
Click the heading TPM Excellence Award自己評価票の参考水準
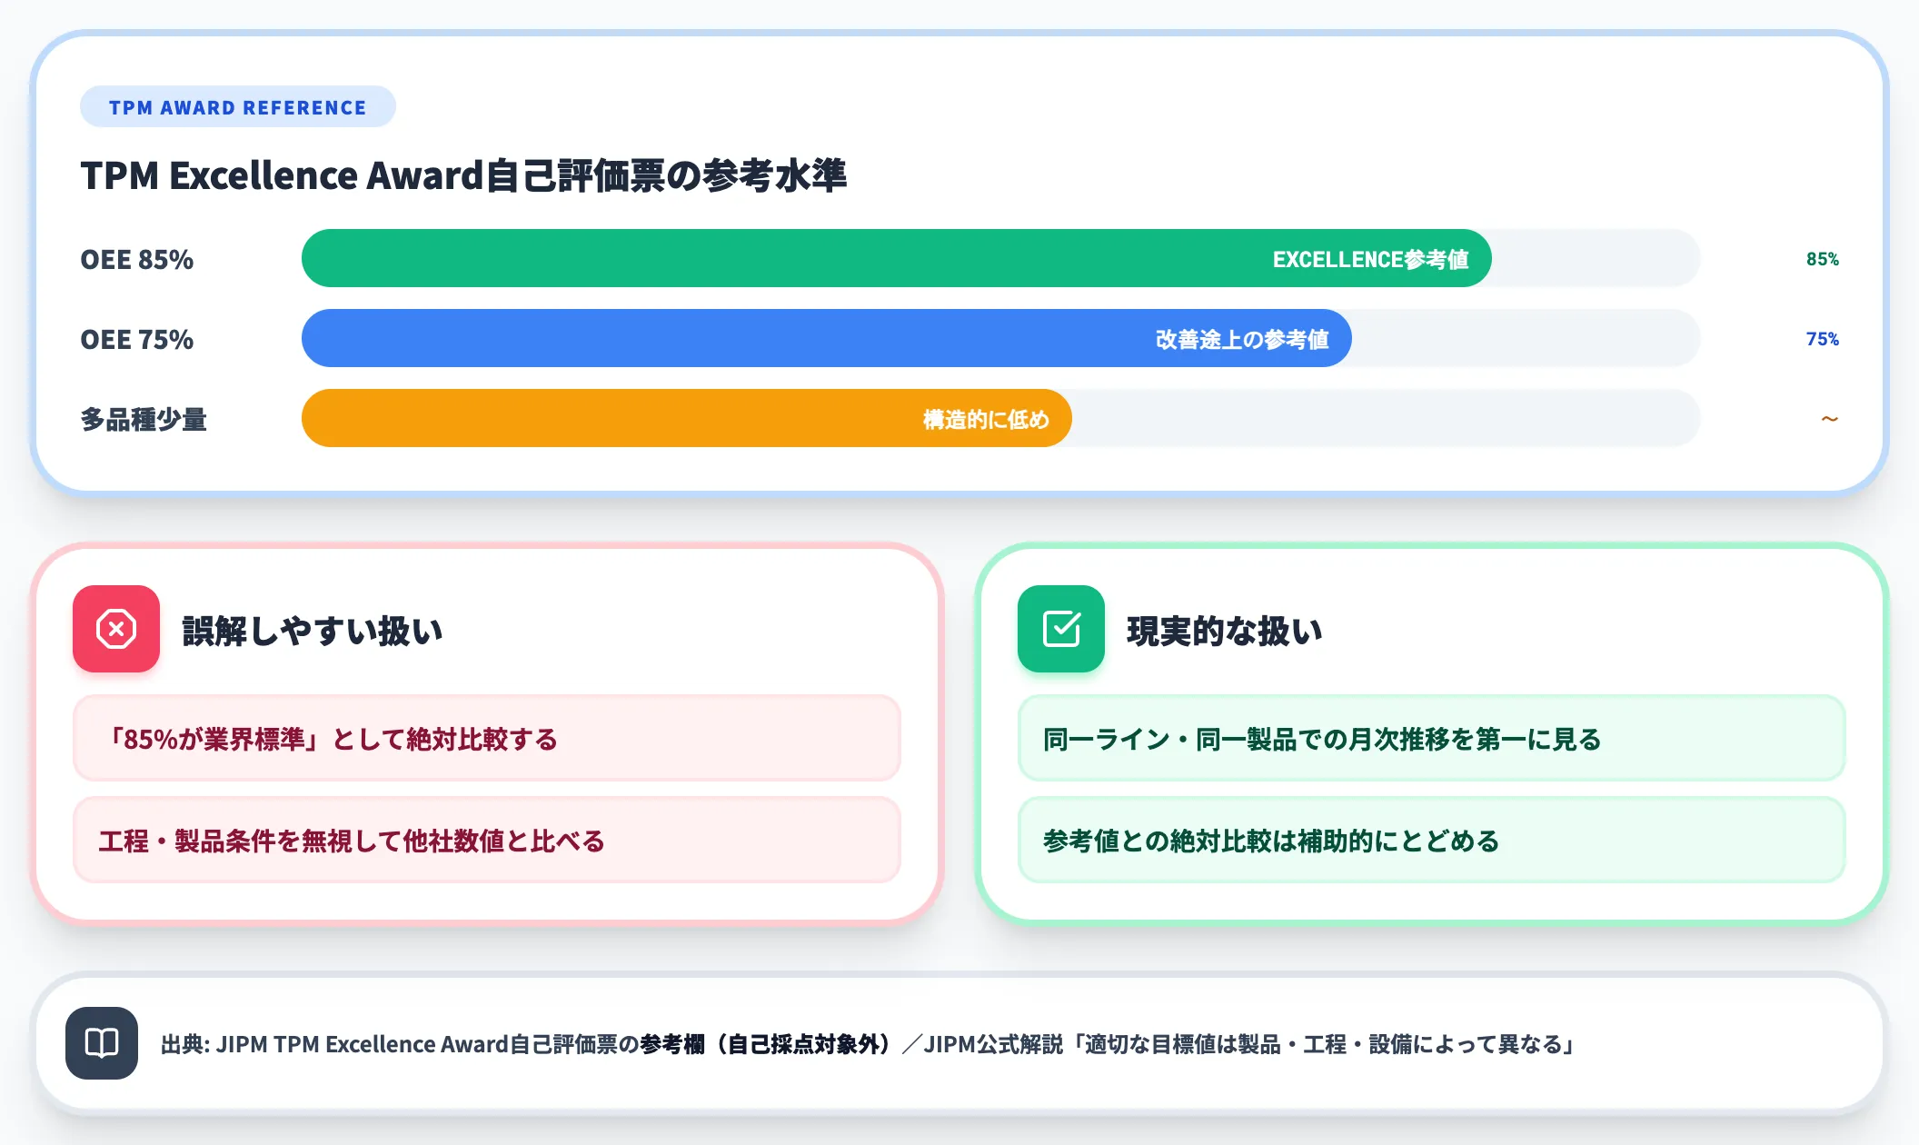coord(463,175)
